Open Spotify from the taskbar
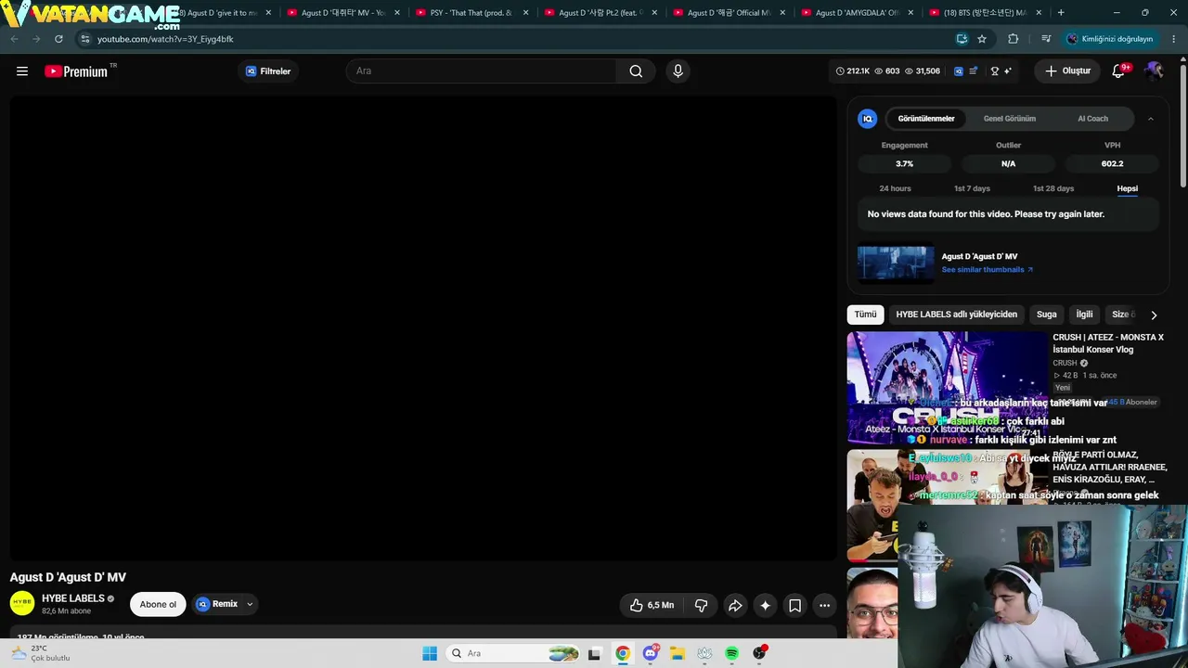1188x668 pixels. pyautogui.click(x=731, y=653)
